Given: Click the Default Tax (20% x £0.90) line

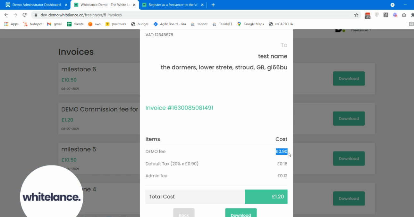Looking at the screenshot, I should point(172,164).
